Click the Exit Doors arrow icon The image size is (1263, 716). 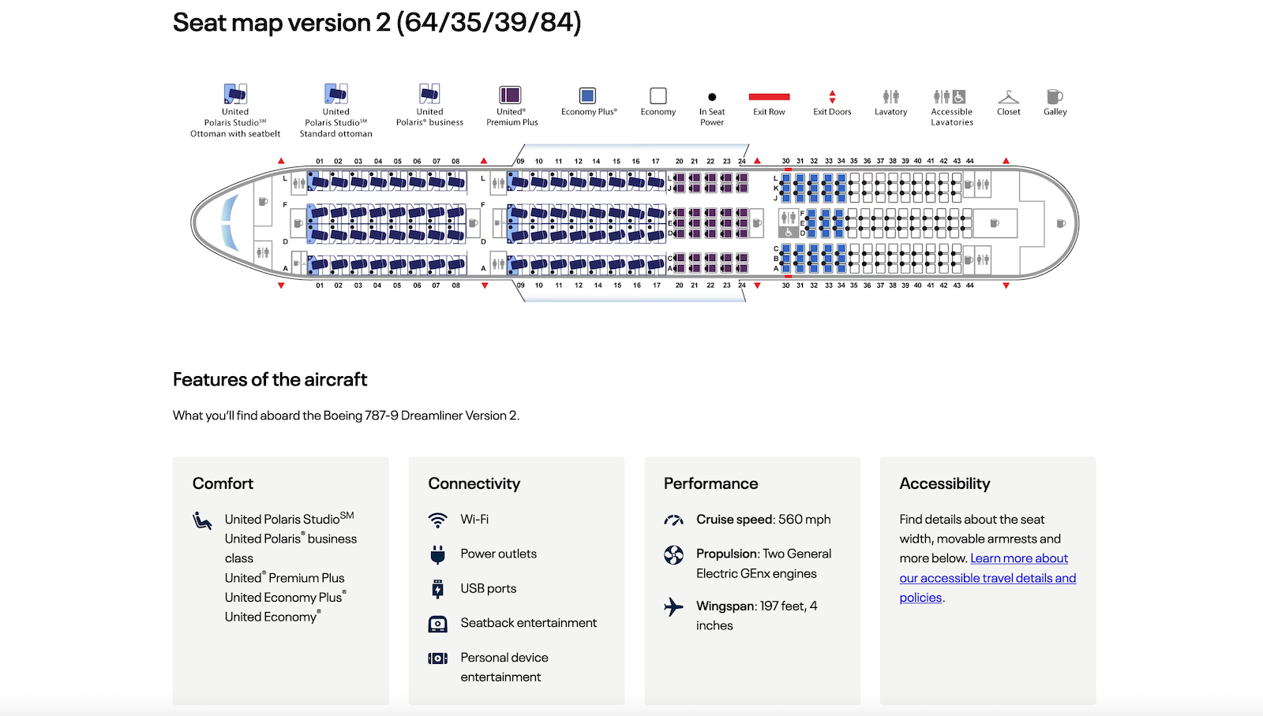click(x=832, y=97)
